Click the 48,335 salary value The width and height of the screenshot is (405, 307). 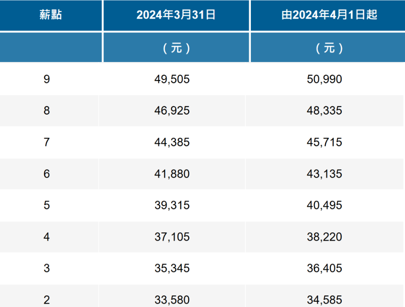(324, 111)
